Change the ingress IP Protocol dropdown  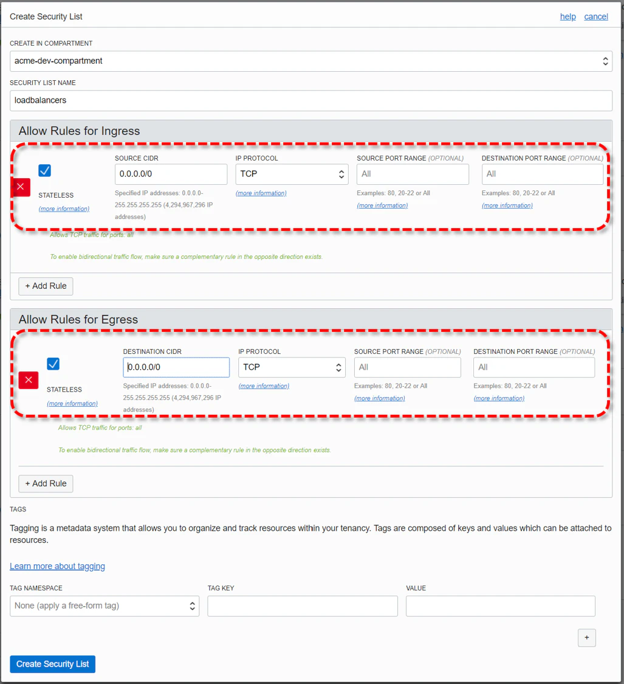coord(292,174)
